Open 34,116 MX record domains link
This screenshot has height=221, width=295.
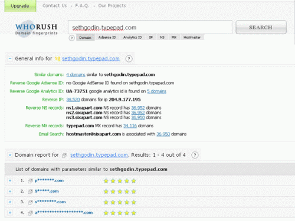click(130, 126)
